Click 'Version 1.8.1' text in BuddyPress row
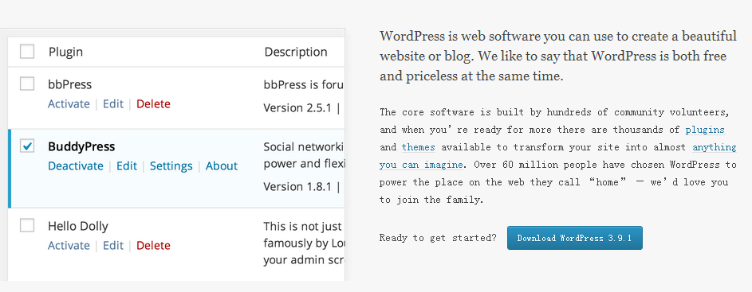The width and height of the screenshot is (752, 292). (x=297, y=187)
